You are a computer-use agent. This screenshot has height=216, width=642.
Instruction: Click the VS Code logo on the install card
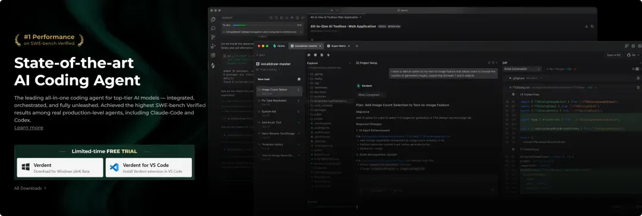pos(114,167)
